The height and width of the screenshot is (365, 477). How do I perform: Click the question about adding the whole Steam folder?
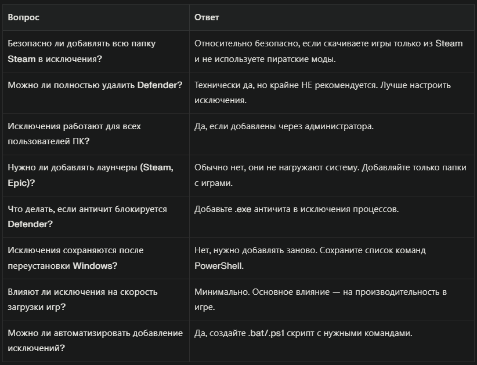click(81, 51)
